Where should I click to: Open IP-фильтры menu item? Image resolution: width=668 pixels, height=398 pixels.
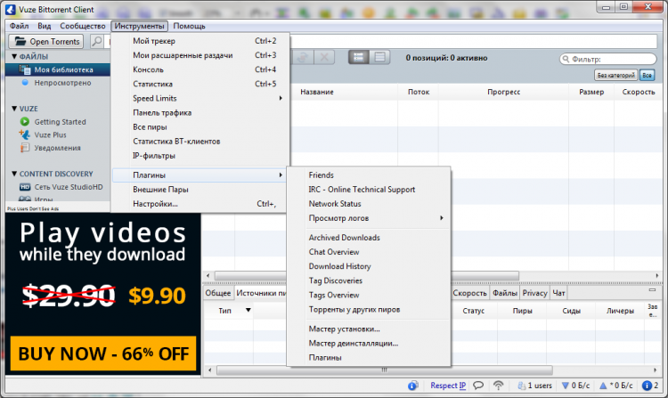200,156
